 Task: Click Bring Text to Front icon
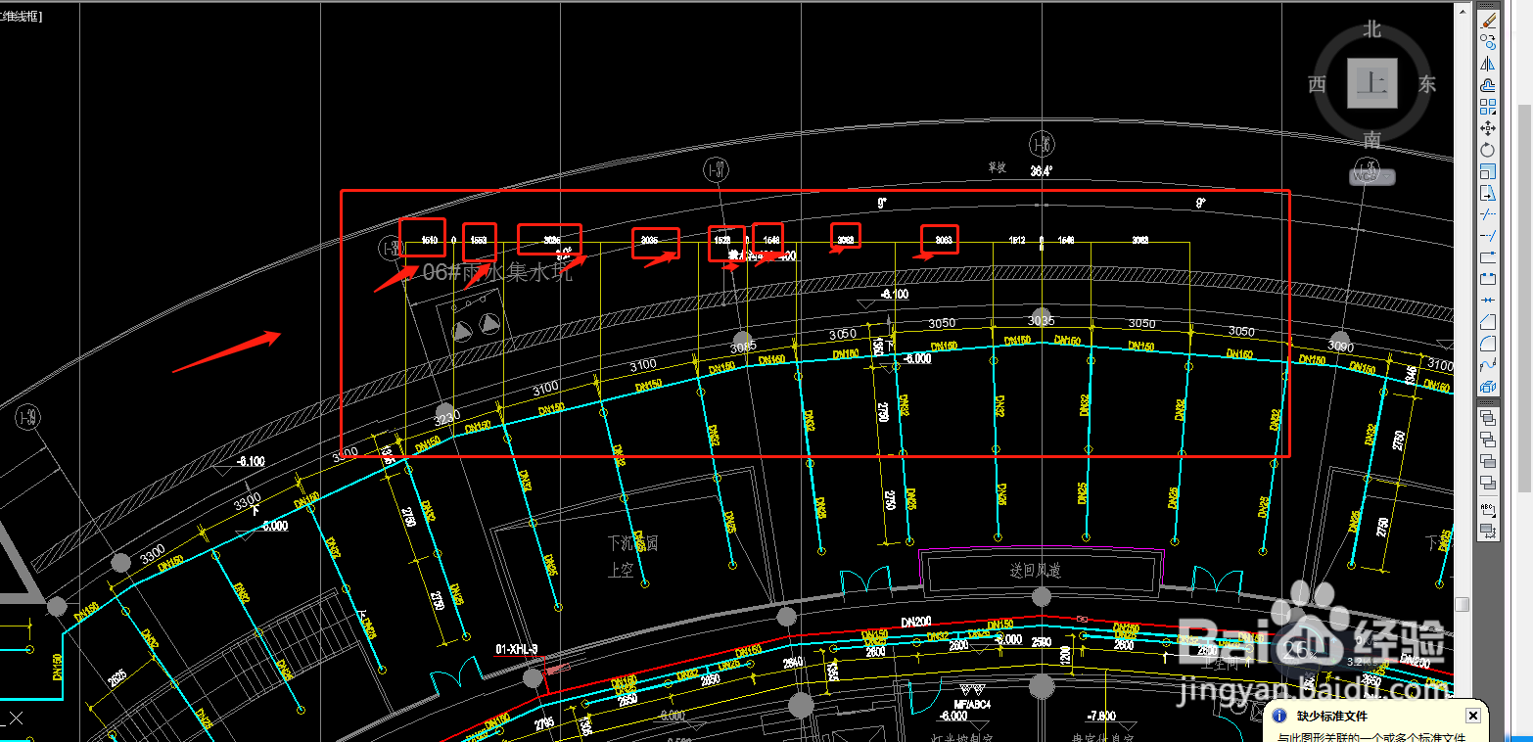(1488, 510)
